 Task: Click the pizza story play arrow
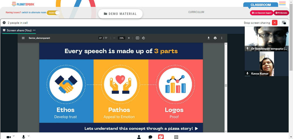tap(196, 128)
